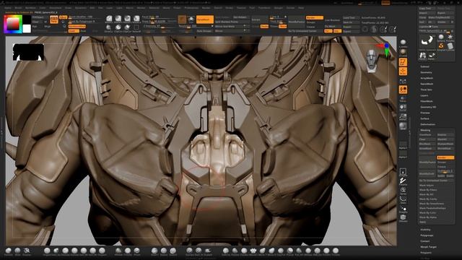
Task: Select the MaskLasso brush icon
Action: point(118,19)
